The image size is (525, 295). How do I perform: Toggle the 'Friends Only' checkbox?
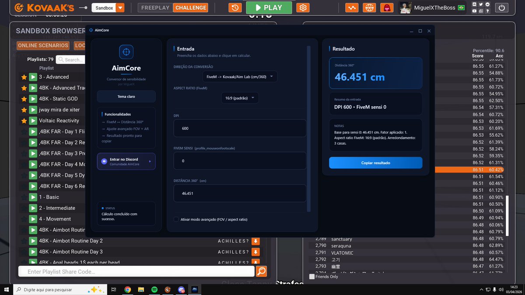tap(312, 277)
